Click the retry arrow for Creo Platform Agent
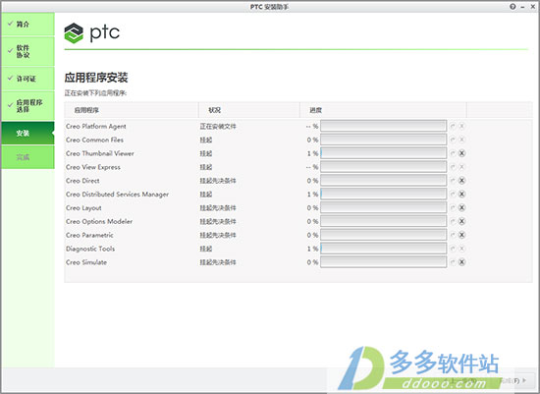The width and height of the screenshot is (540, 394). pos(453,126)
